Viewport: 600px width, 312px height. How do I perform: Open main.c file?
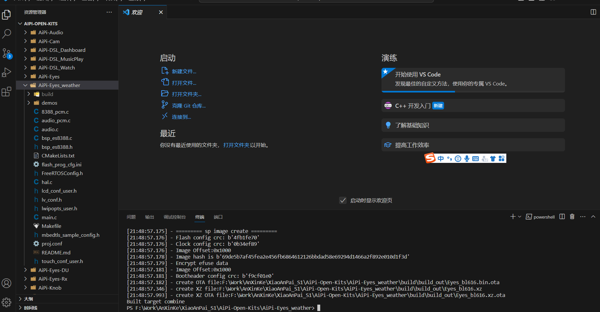pyautogui.click(x=67, y=217)
